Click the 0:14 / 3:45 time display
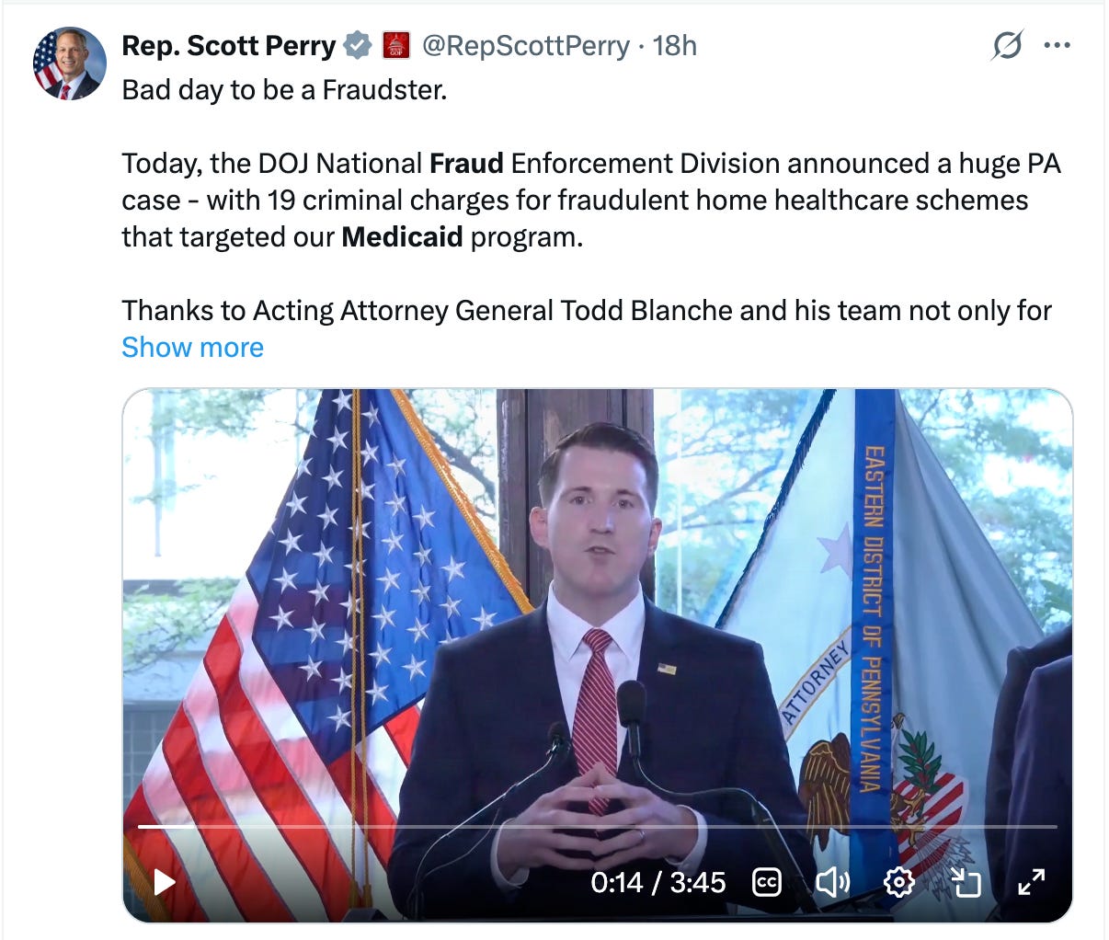This screenshot has height=940, width=1109. pyautogui.click(x=658, y=883)
